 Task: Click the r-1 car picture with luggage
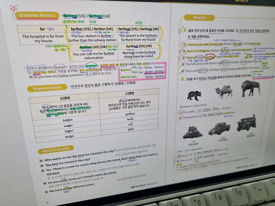(x=192, y=132)
